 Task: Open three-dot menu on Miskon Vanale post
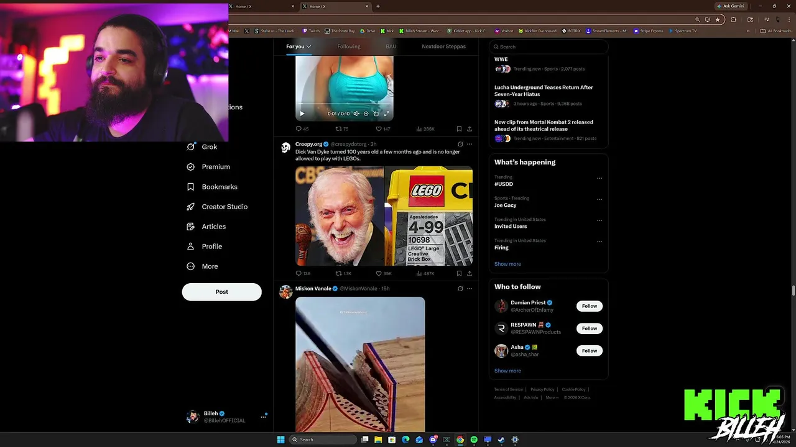pyautogui.click(x=470, y=289)
